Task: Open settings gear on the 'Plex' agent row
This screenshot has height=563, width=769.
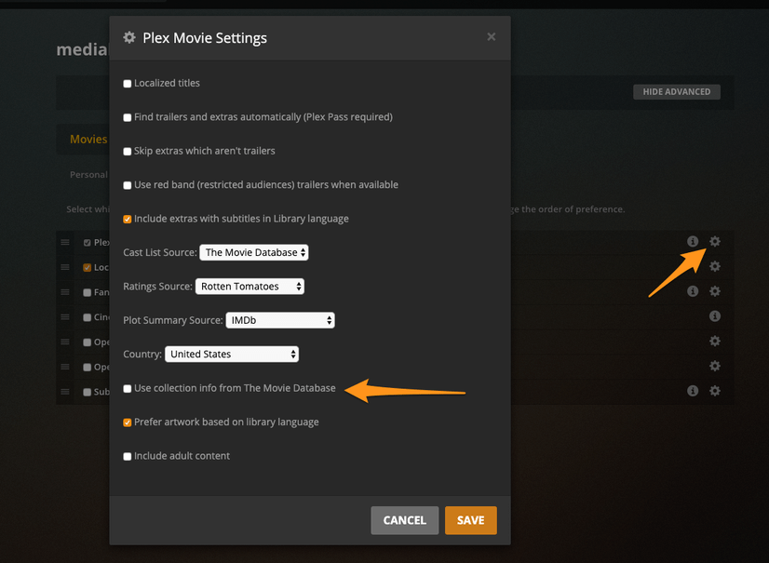Action: coord(714,242)
